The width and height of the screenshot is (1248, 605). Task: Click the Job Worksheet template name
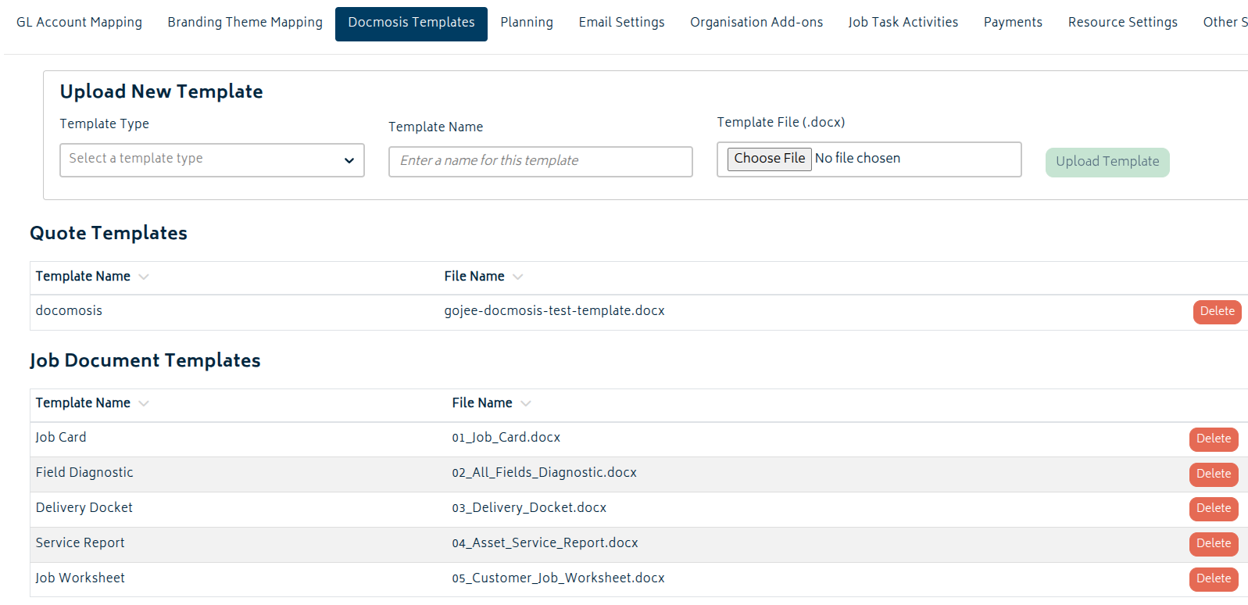coord(80,578)
